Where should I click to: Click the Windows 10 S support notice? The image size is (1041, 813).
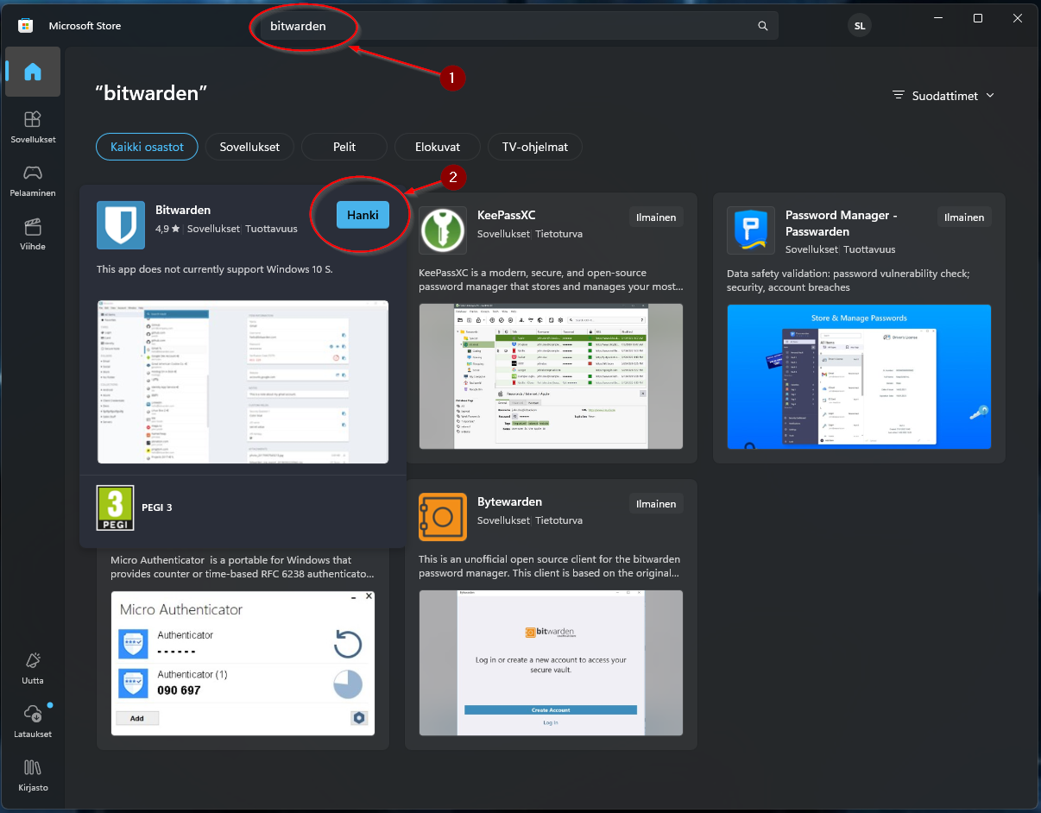215,269
